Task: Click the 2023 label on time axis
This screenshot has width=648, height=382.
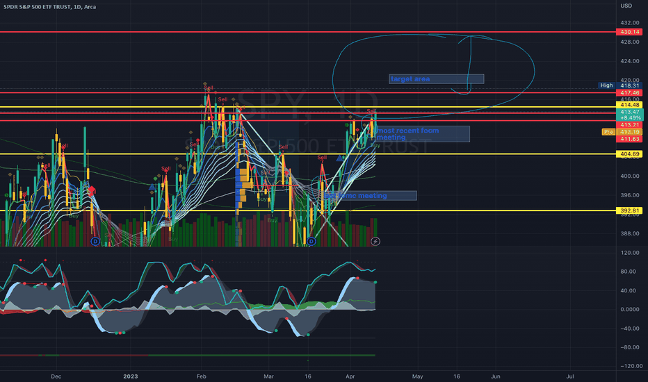Action: click(131, 376)
